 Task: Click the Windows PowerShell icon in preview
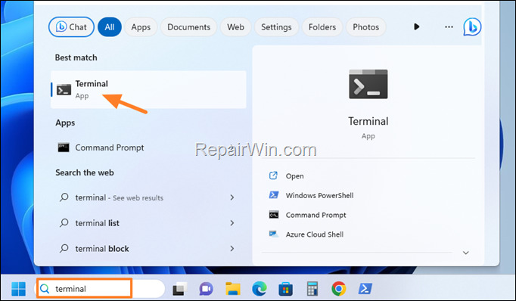[x=274, y=195]
